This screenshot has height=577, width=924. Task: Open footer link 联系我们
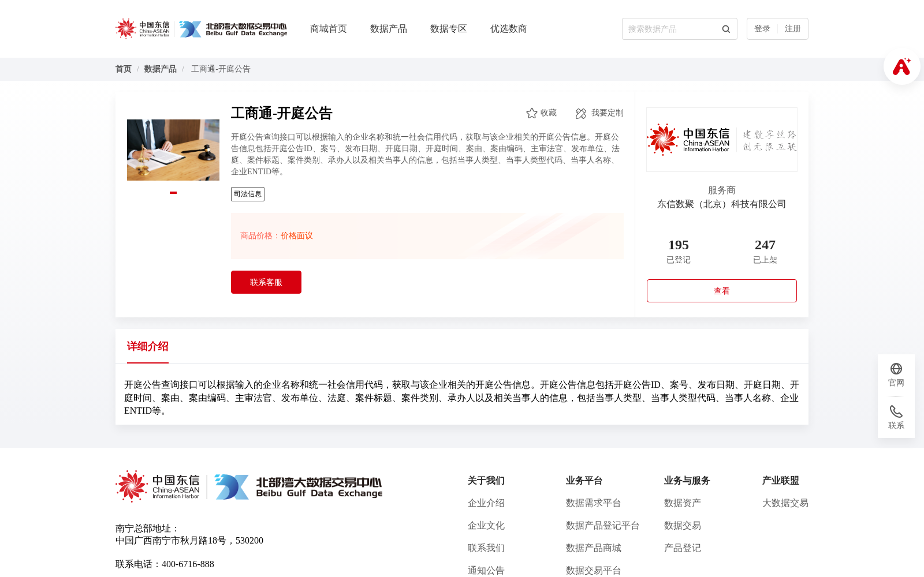pyautogui.click(x=486, y=548)
